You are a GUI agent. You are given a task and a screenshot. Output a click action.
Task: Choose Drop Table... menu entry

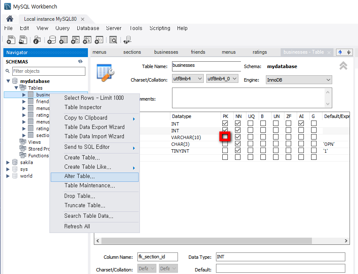click(x=95, y=196)
